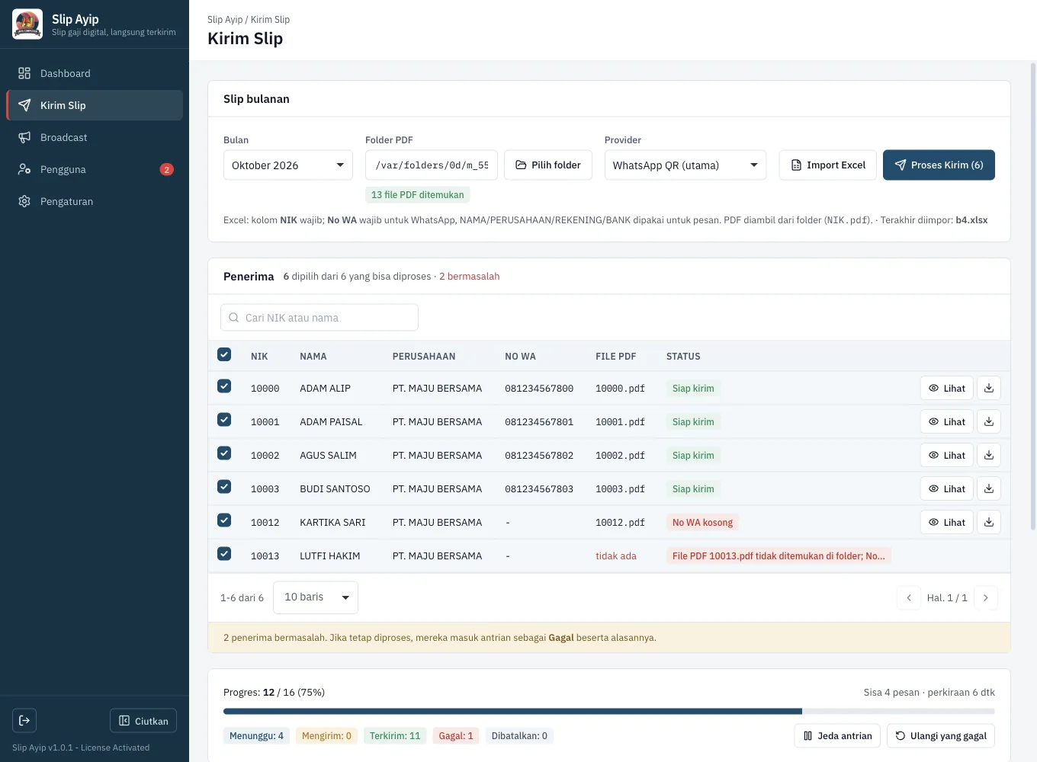Download slip for NIK 10012
Screen dimensions: 1037x762
(989, 523)
